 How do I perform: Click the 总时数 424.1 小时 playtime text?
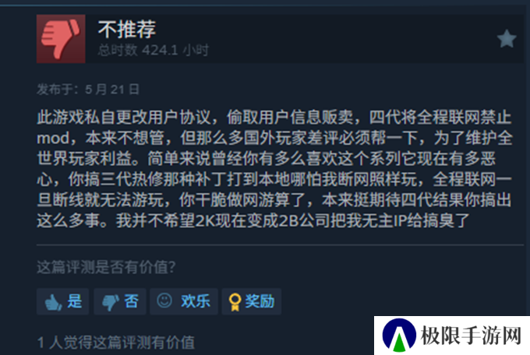[x=153, y=51]
